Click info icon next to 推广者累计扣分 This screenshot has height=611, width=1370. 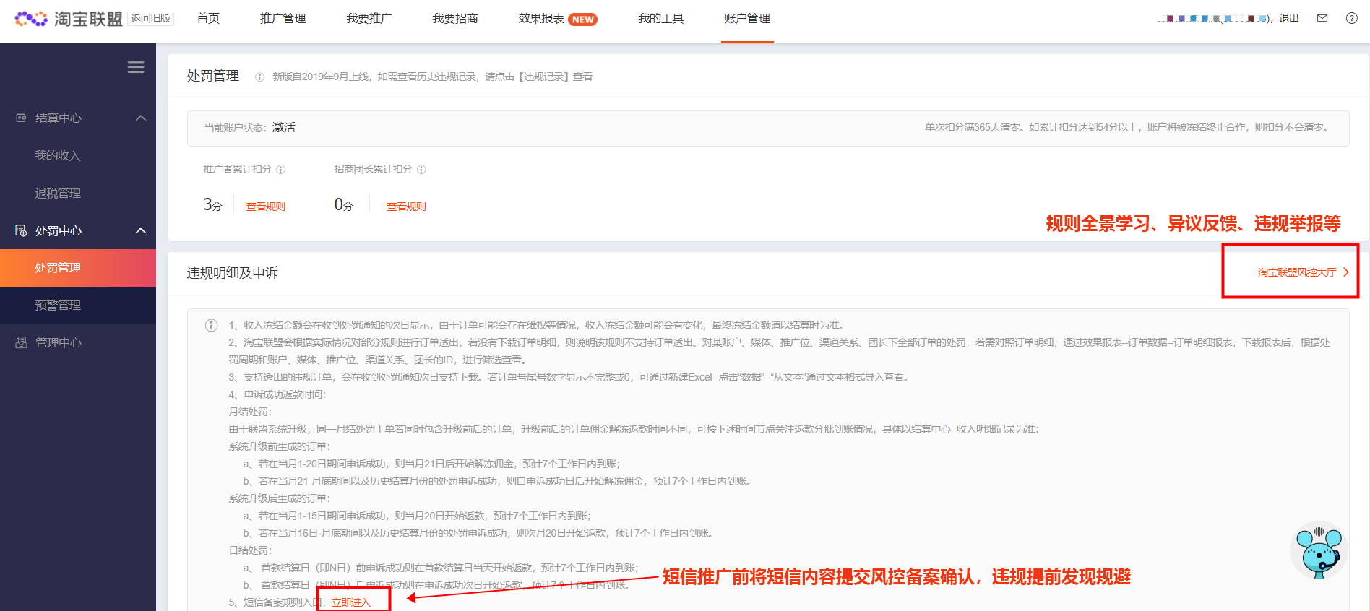[281, 170]
